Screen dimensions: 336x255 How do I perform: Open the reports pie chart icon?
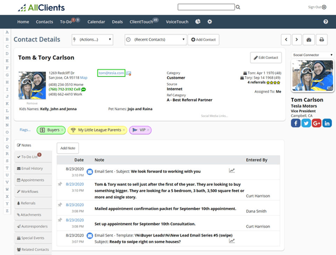point(198,21)
